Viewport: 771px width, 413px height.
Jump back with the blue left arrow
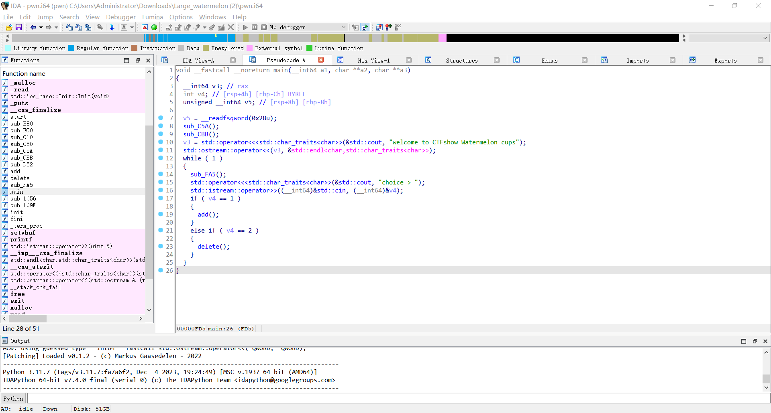[33, 27]
